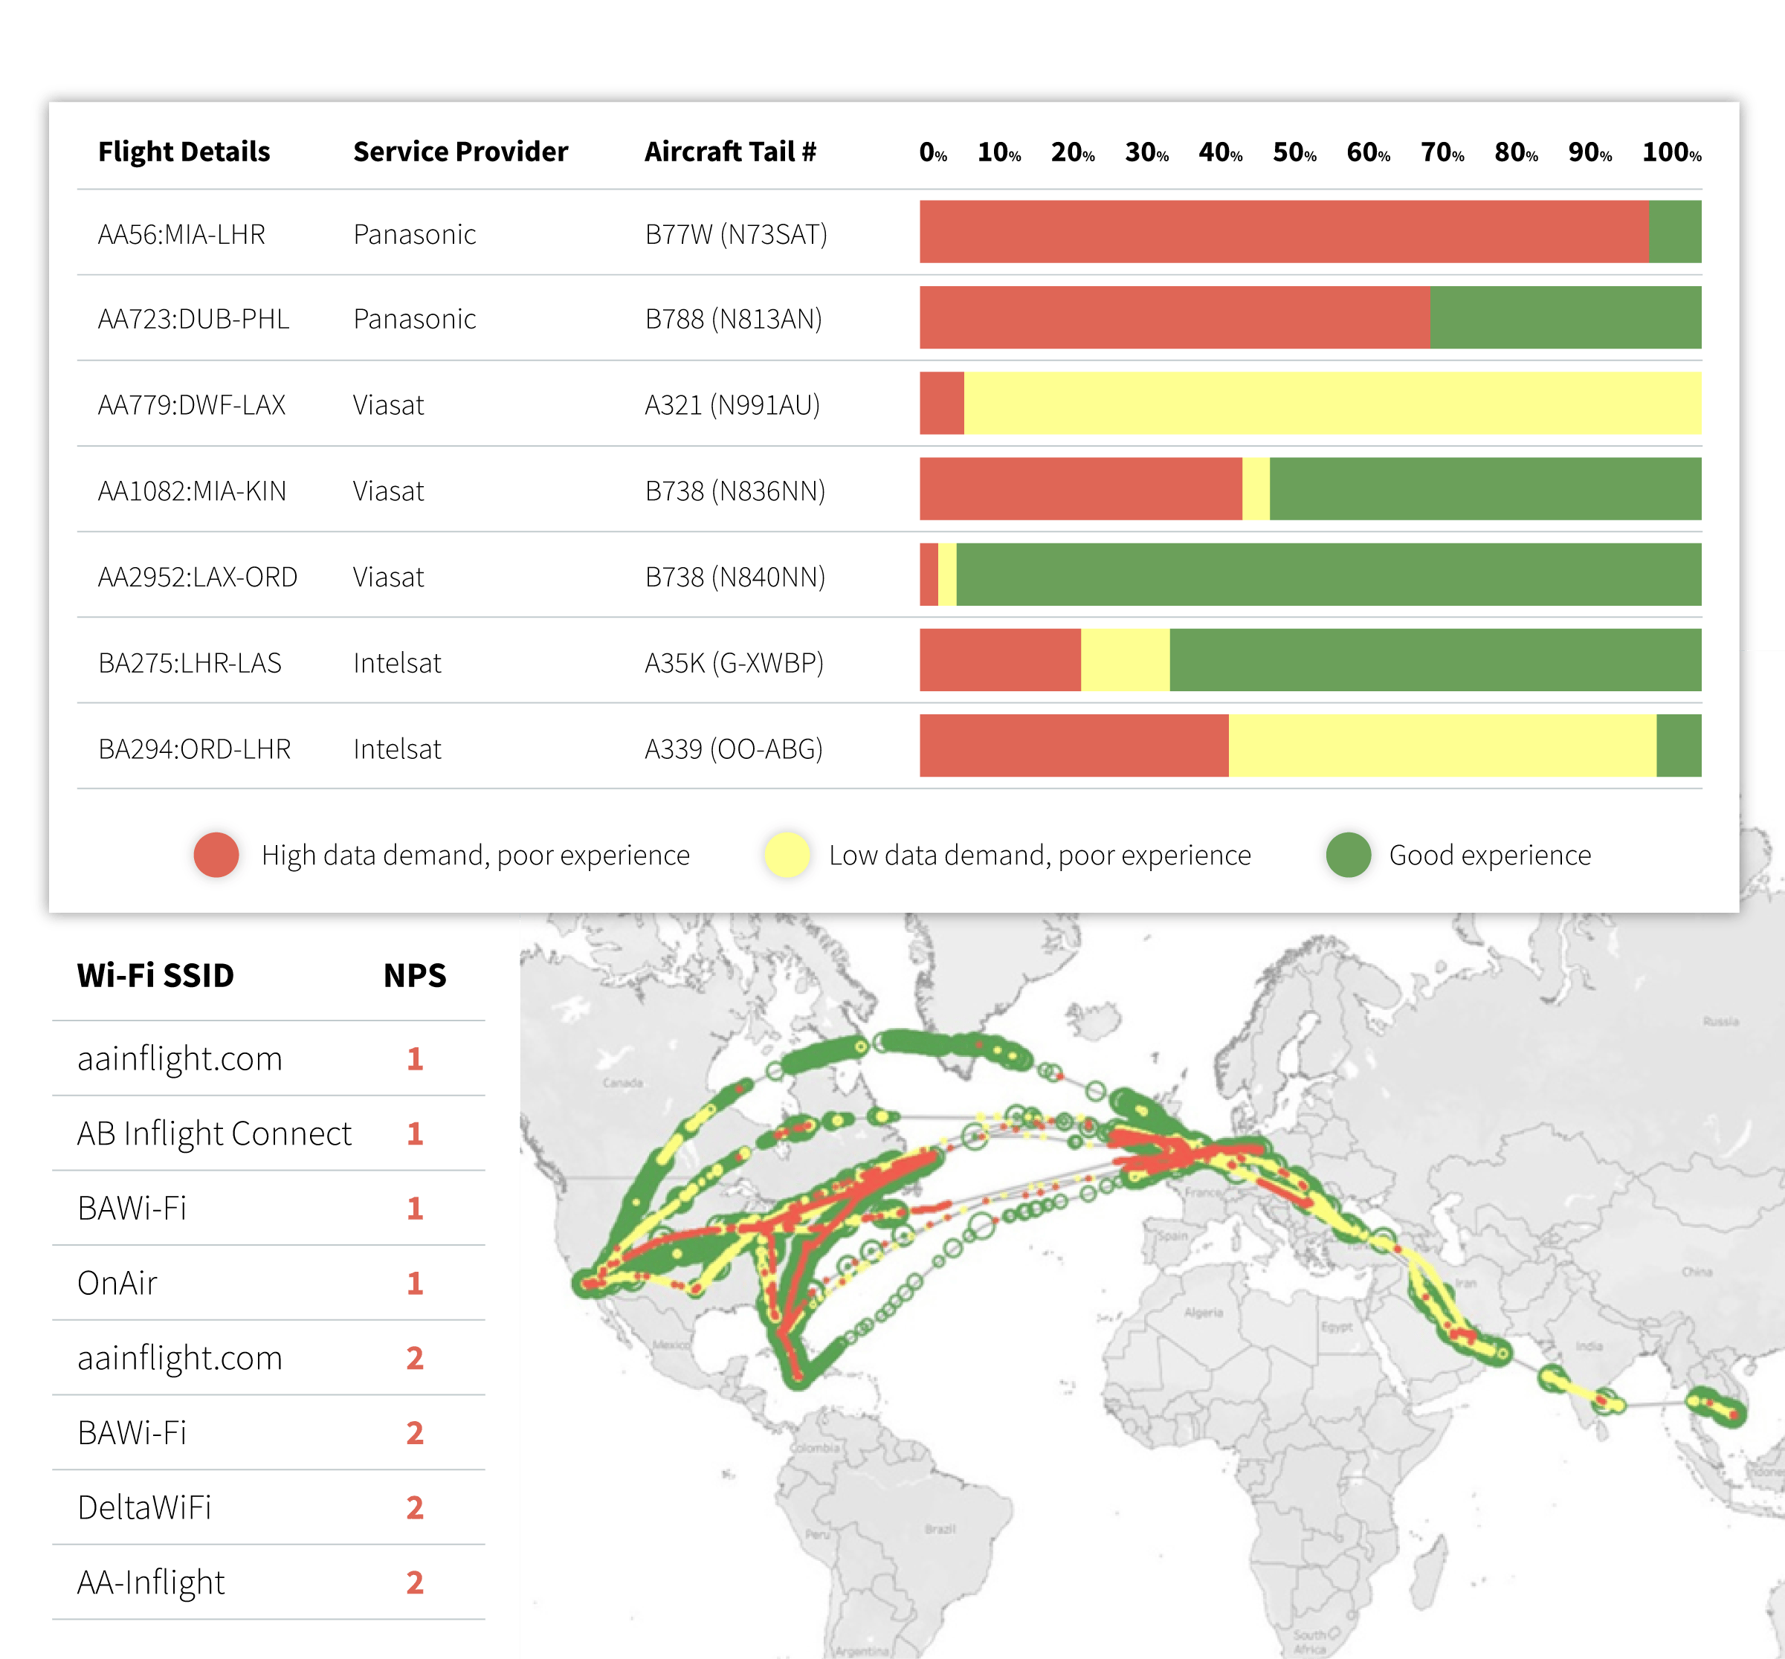Screen dimensions: 1785x1659
Task: Select the DeltaWiFi SSID row
Action: click(x=144, y=1508)
